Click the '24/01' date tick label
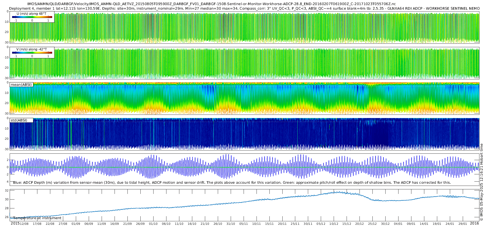 point(450,224)
